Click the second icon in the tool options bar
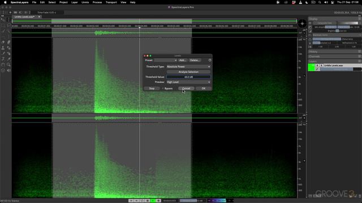The width and height of the screenshot is (362, 203). (15, 12)
